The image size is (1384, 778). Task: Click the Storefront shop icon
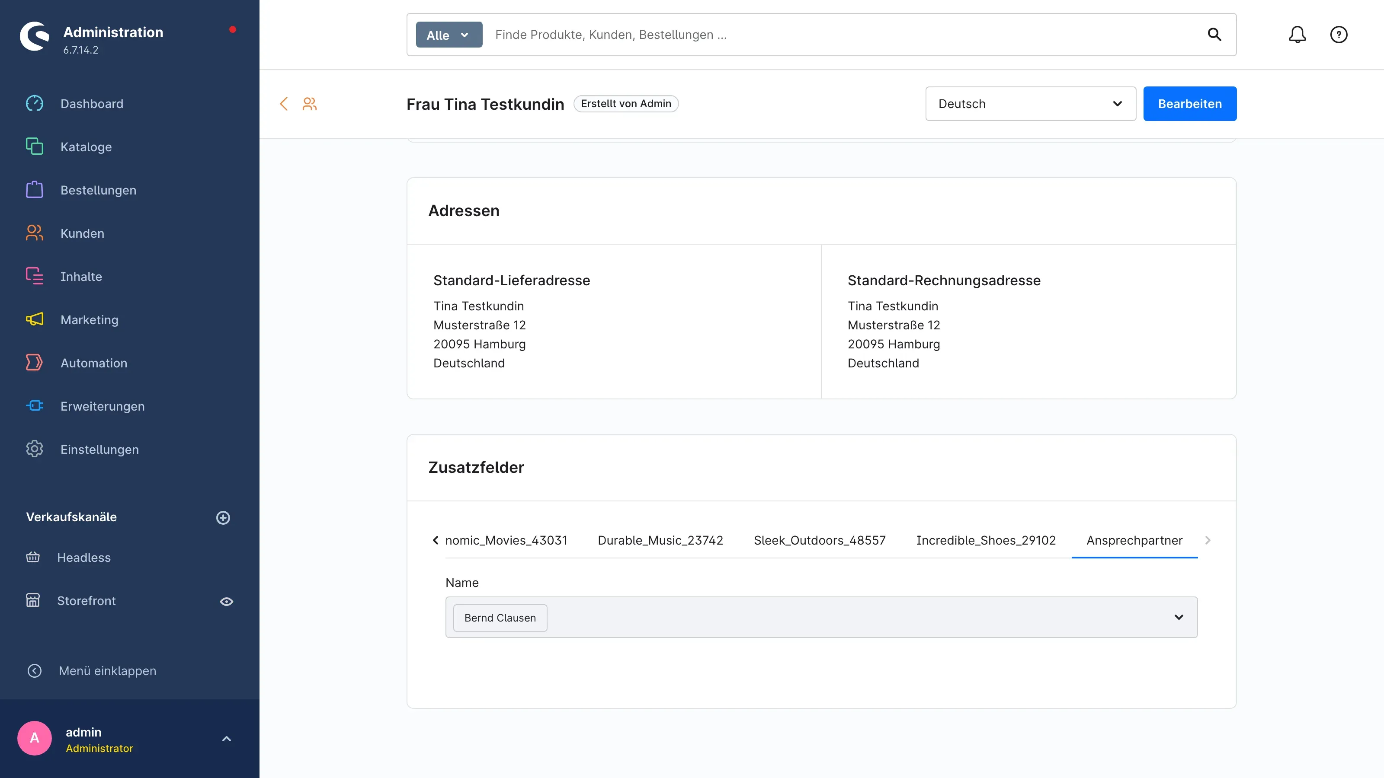[33, 600]
